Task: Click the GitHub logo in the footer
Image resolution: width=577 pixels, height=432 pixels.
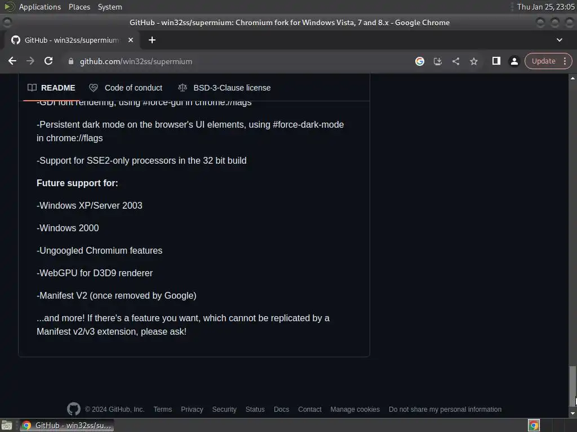Action: pos(74,409)
